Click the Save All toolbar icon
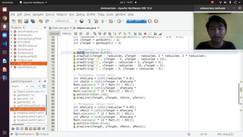This screenshot has height=137, width=243. (33, 21)
